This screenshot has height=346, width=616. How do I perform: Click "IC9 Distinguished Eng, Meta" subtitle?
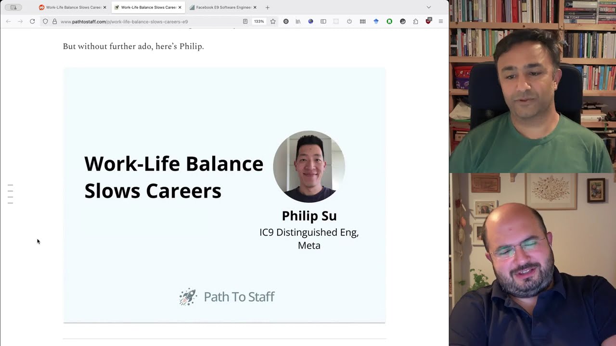pos(309,239)
